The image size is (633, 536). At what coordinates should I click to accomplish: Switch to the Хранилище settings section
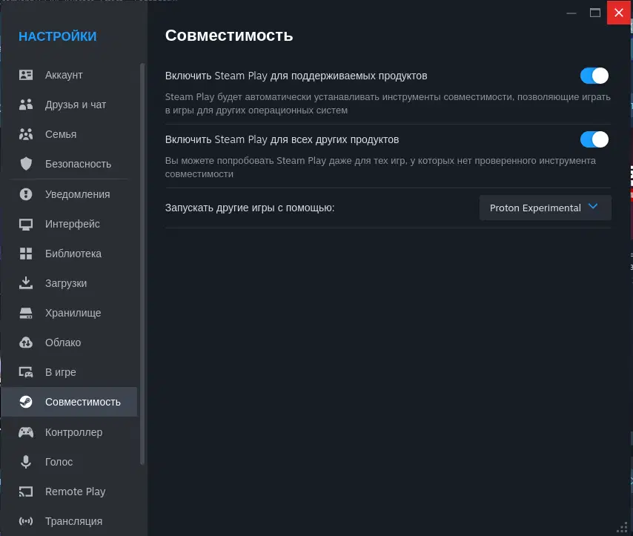73,313
